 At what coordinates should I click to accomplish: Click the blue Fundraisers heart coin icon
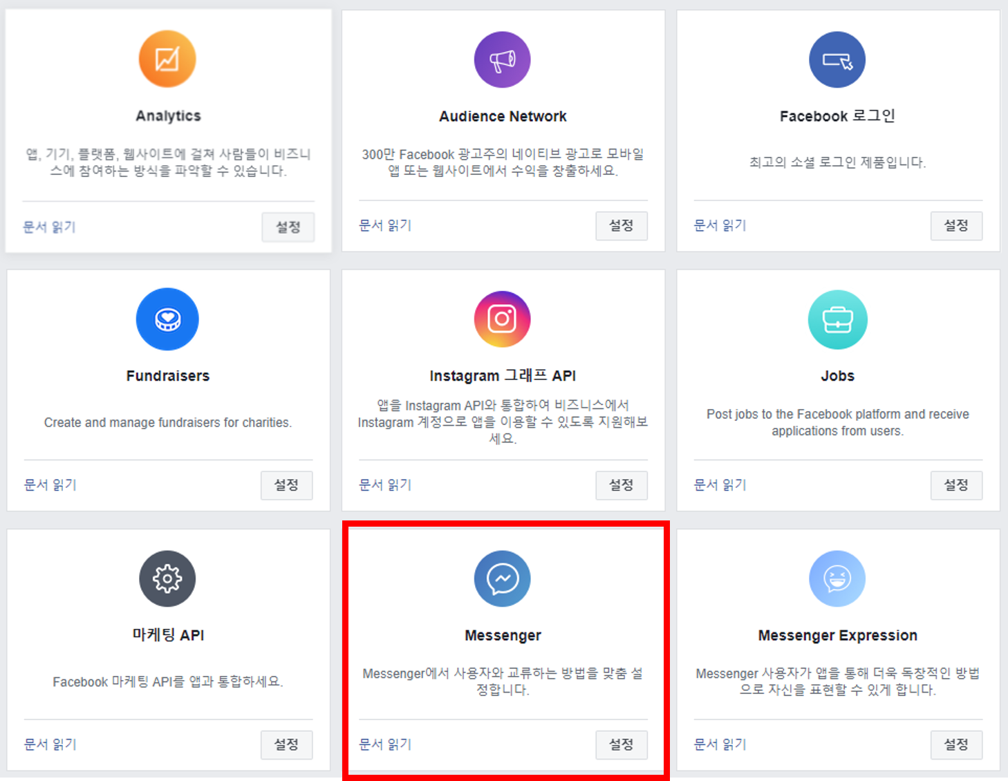point(167,319)
